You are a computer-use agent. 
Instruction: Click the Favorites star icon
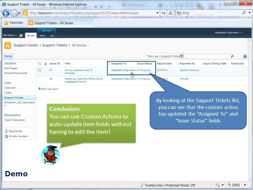(6, 23)
